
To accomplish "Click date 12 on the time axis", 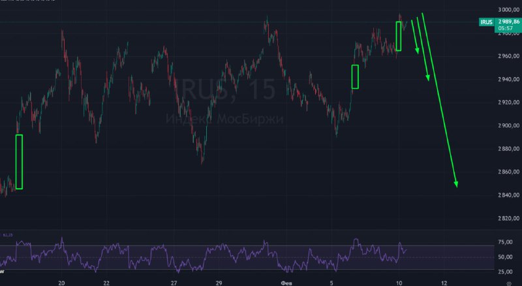I will pyautogui.click(x=444, y=283).
